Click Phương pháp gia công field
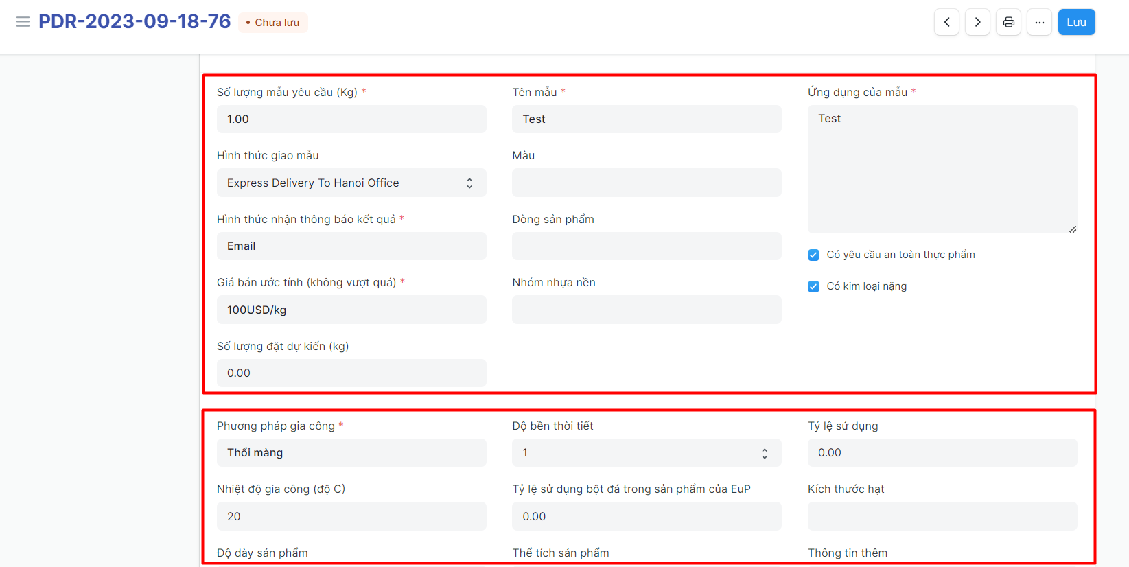 351,453
